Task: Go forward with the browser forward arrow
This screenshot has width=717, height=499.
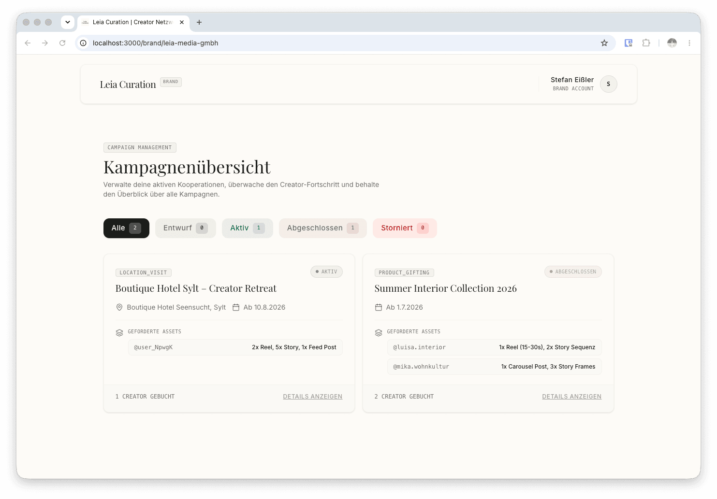Action: pos(45,43)
